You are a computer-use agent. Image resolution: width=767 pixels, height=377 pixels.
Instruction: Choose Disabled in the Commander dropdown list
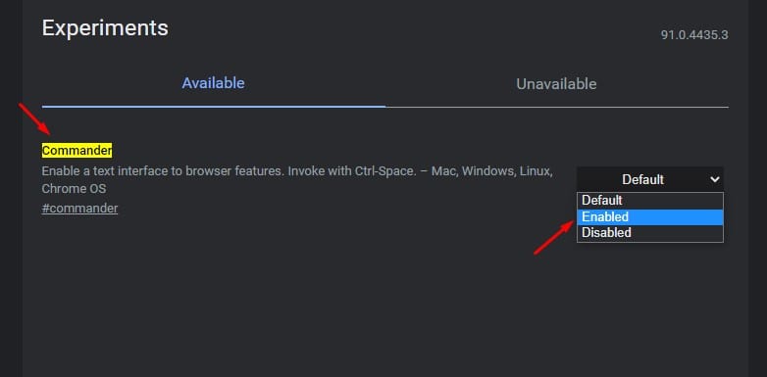pos(650,233)
